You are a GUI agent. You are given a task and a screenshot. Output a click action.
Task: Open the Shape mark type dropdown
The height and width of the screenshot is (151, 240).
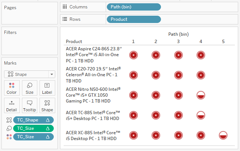[30, 74]
